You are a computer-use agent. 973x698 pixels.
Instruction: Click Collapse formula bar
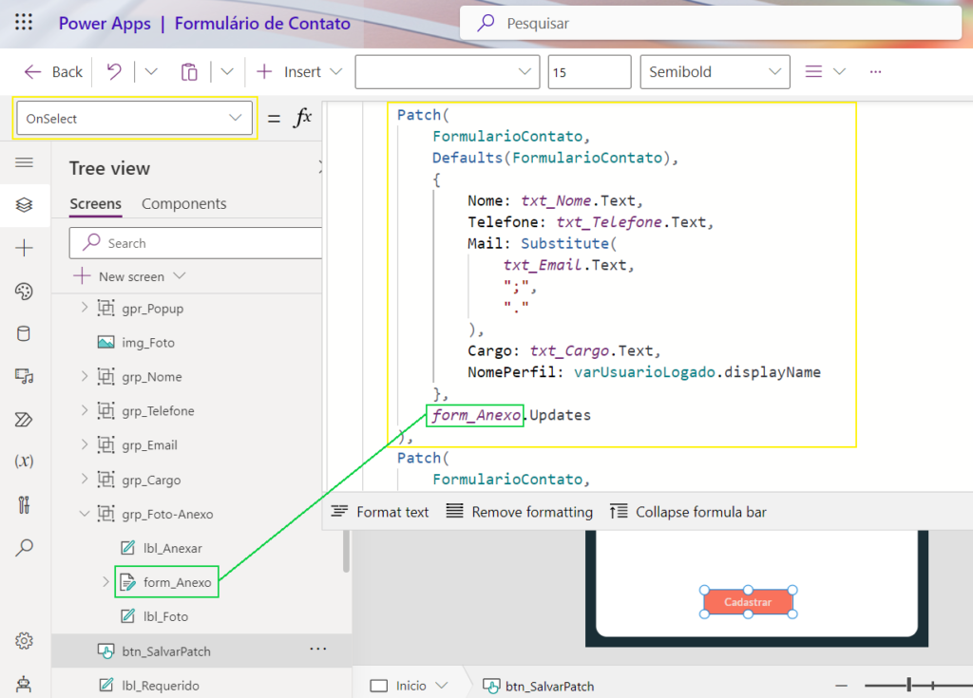[688, 512]
